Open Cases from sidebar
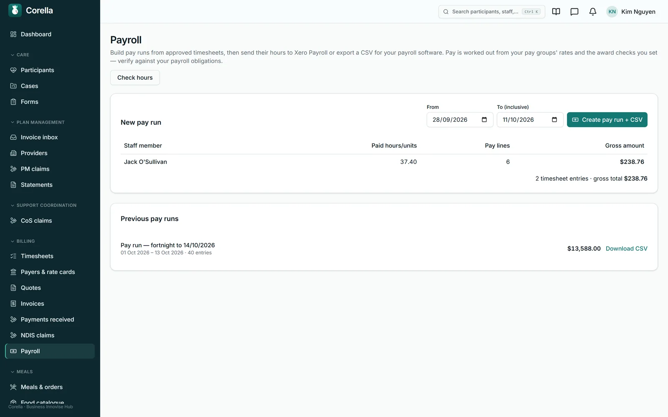Image resolution: width=668 pixels, height=417 pixels. [50, 86]
